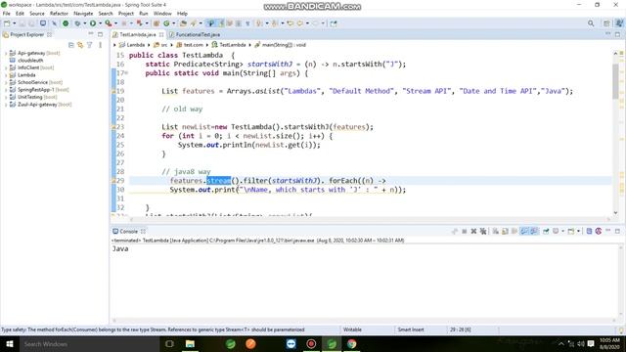Toggle Show Console on standard error change
This screenshot has width=626, height=352.
point(534,231)
